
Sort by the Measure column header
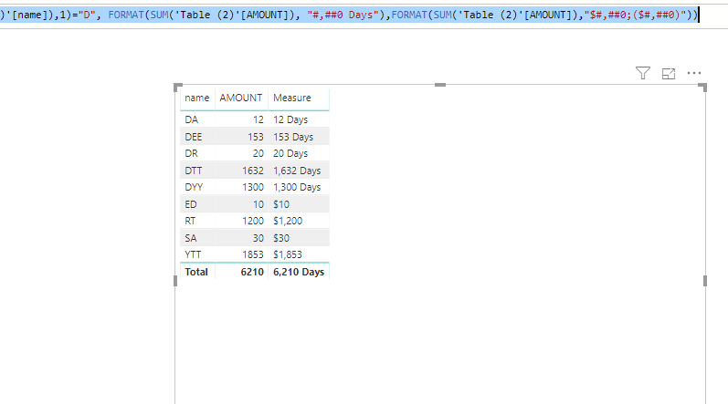292,98
